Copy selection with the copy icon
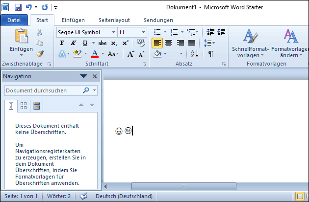 (40, 43)
